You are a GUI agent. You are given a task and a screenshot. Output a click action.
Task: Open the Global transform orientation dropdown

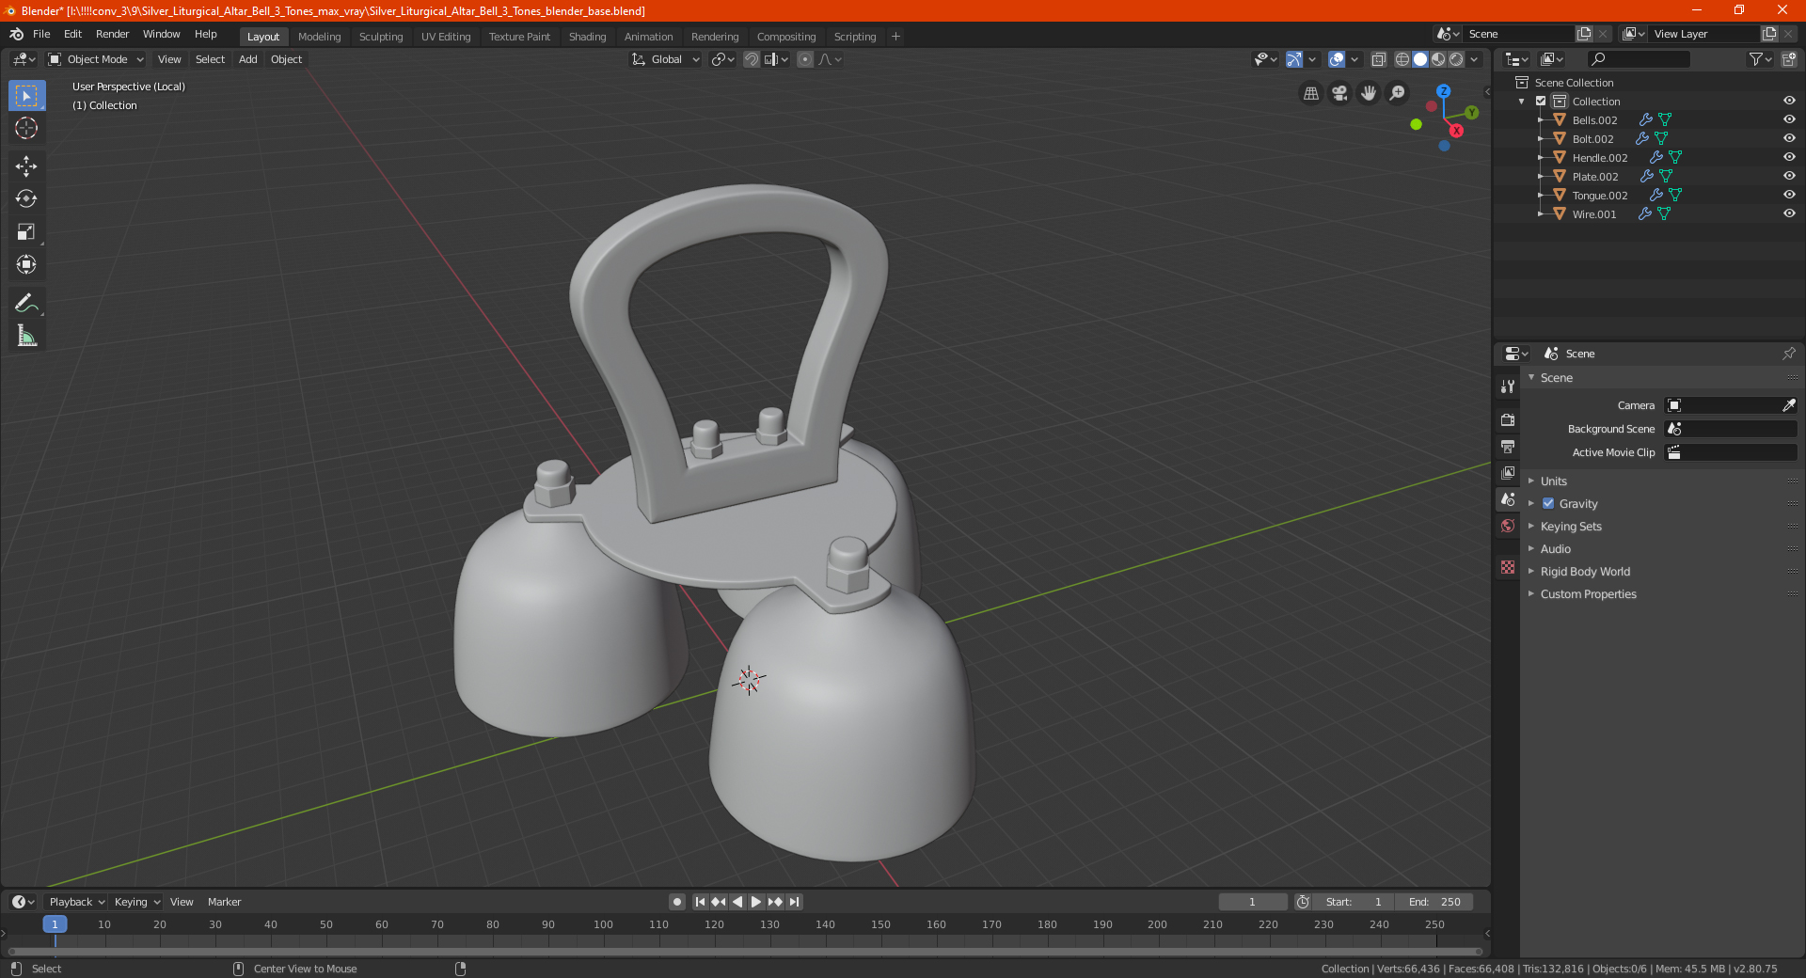[665, 59]
